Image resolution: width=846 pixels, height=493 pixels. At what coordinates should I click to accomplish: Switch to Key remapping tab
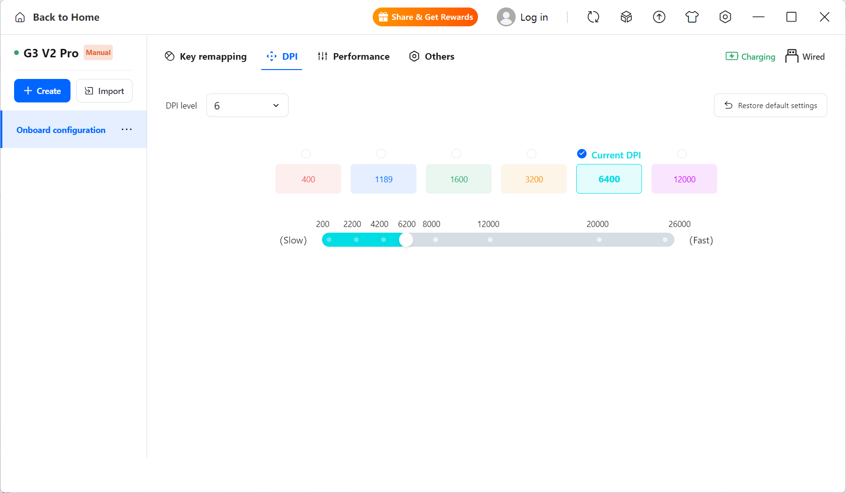coord(205,56)
